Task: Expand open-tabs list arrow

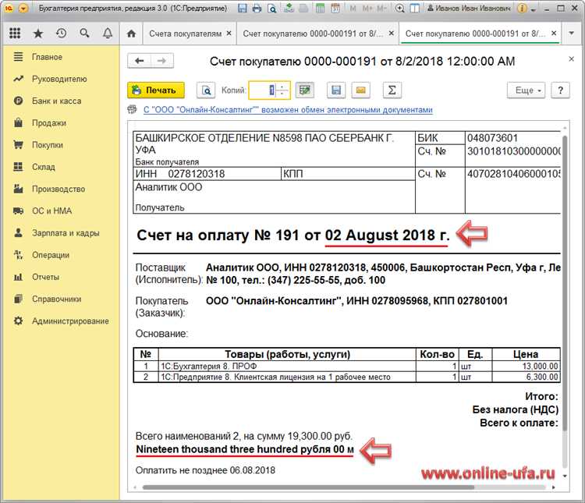Action: pos(571,34)
